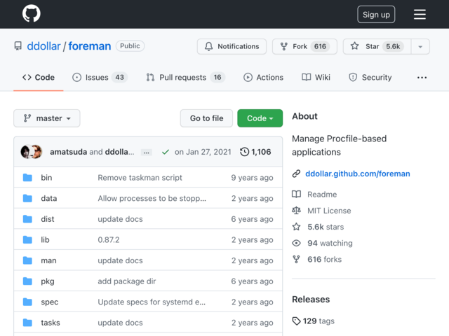Open ddollar.github.com/foreman link
Image resolution: width=449 pixels, height=336 pixels.
tap(357, 174)
